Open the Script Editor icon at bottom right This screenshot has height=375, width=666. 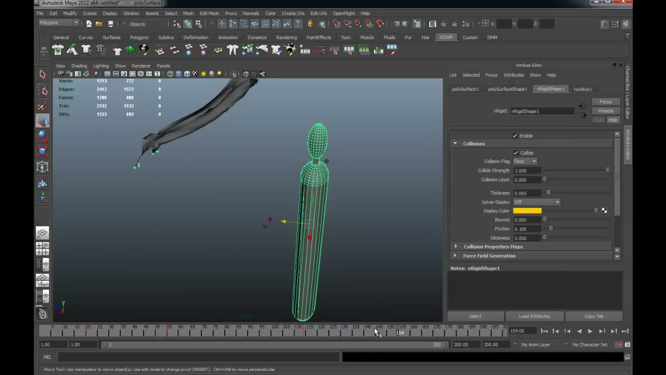pos(627,357)
